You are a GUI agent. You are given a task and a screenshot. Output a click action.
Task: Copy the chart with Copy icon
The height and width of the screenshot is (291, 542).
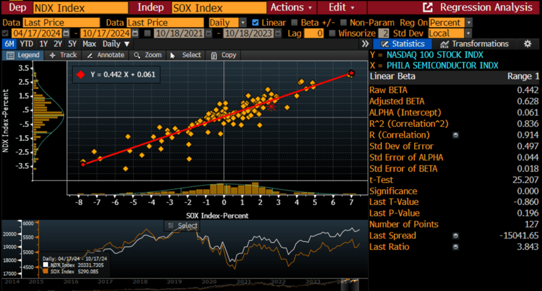click(x=214, y=55)
